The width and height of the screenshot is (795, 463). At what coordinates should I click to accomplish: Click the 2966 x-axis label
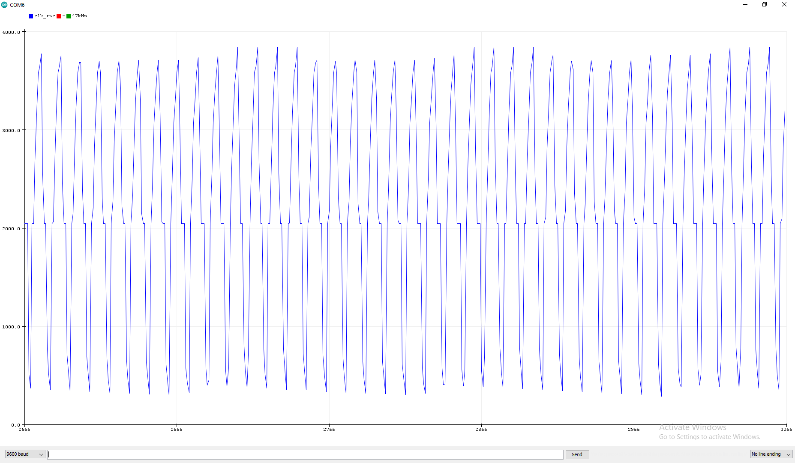(634, 429)
